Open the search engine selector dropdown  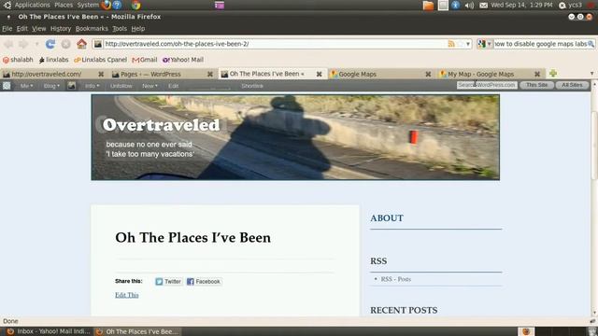(x=485, y=44)
